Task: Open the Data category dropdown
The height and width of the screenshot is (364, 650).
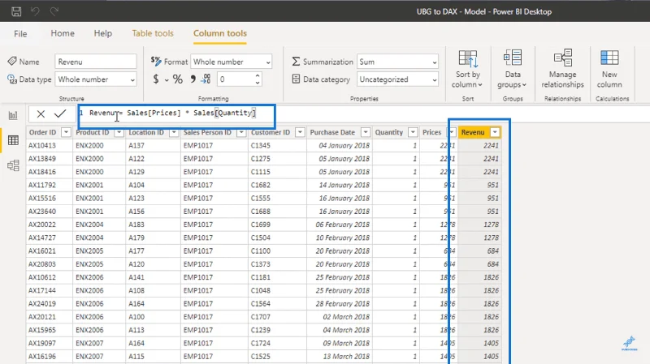Action: pyautogui.click(x=397, y=79)
